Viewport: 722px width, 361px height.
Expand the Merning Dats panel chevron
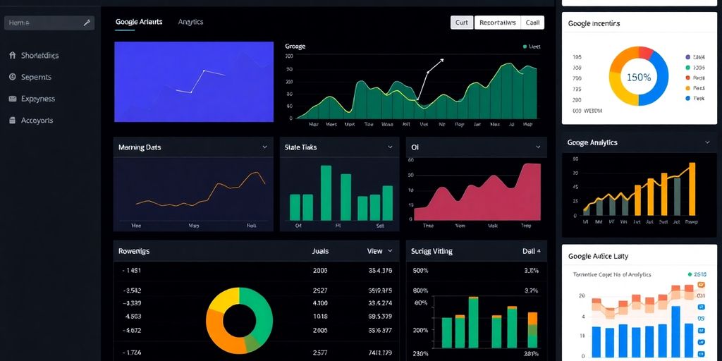click(265, 147)
